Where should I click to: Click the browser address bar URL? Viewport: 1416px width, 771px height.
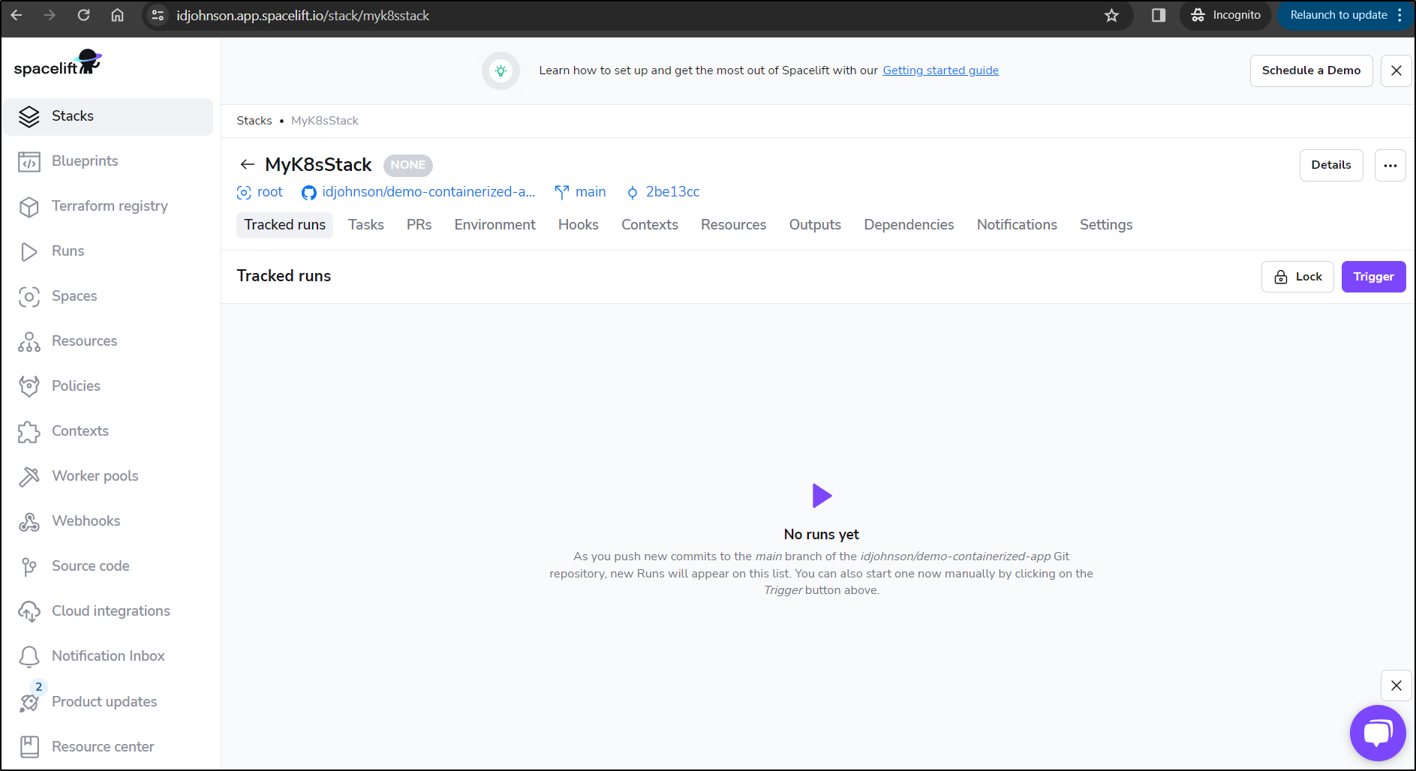[x=303, y=15]
